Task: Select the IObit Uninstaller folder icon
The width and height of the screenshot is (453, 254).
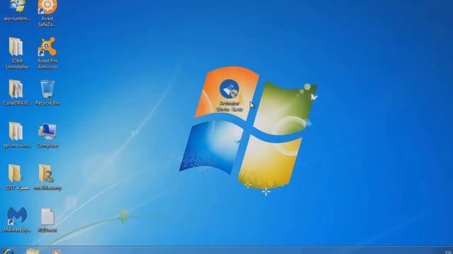Action: click(16, 47)
